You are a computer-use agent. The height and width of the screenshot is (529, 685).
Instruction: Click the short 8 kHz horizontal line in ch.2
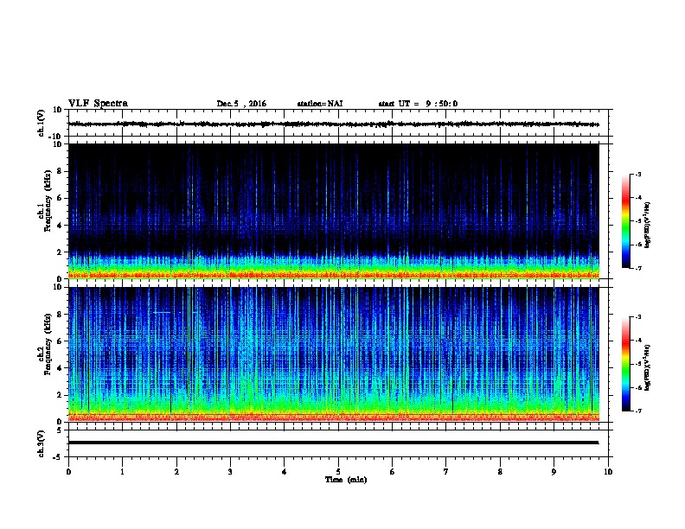(162, 313)
